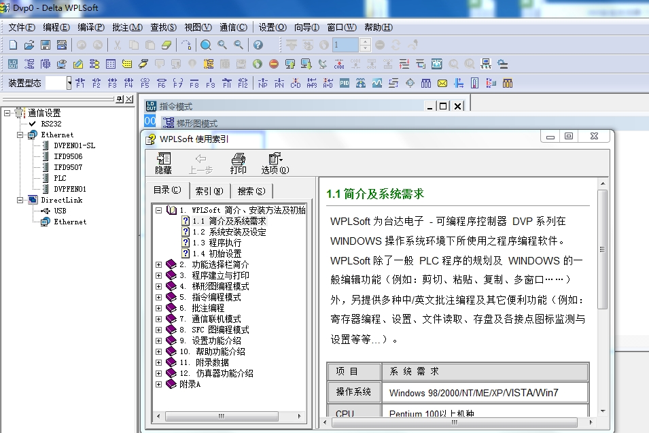
Task: Open topic 1.2 系统安装及设定
Action: tap(229, 232)
